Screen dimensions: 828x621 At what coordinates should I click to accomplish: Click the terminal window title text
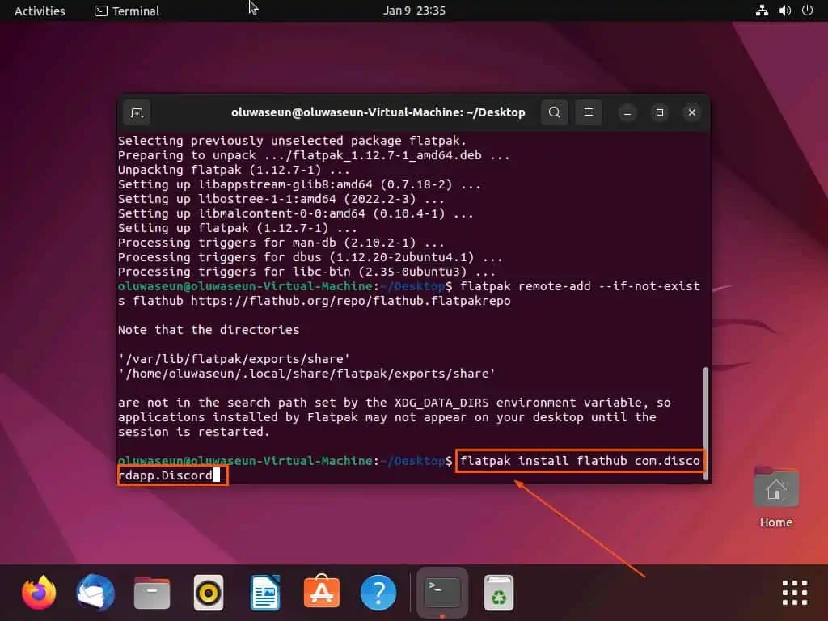tap(378, 112)
